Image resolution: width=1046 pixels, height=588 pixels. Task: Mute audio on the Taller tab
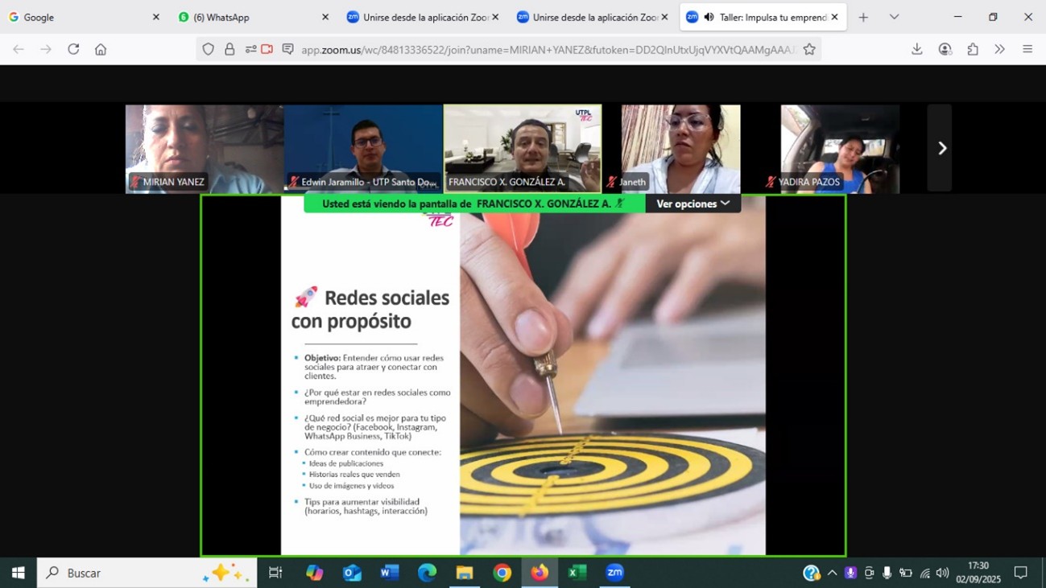tap(709, 17)
